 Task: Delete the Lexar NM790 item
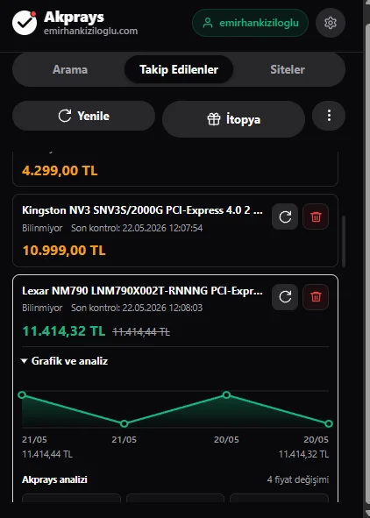(x=316, y=297)
